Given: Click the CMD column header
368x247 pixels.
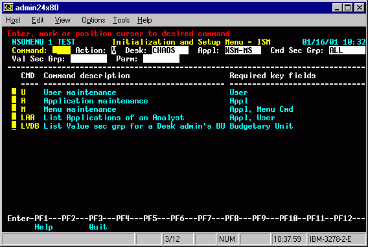Looking at the screenshot, I should click(28, 76).
